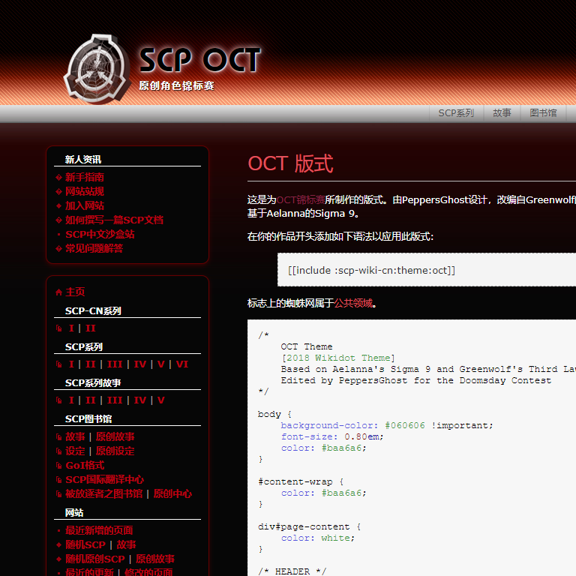Screen dimensions: 576x576
Task: Open the 新手指南 sidebar link
Action: coord(85,177)
